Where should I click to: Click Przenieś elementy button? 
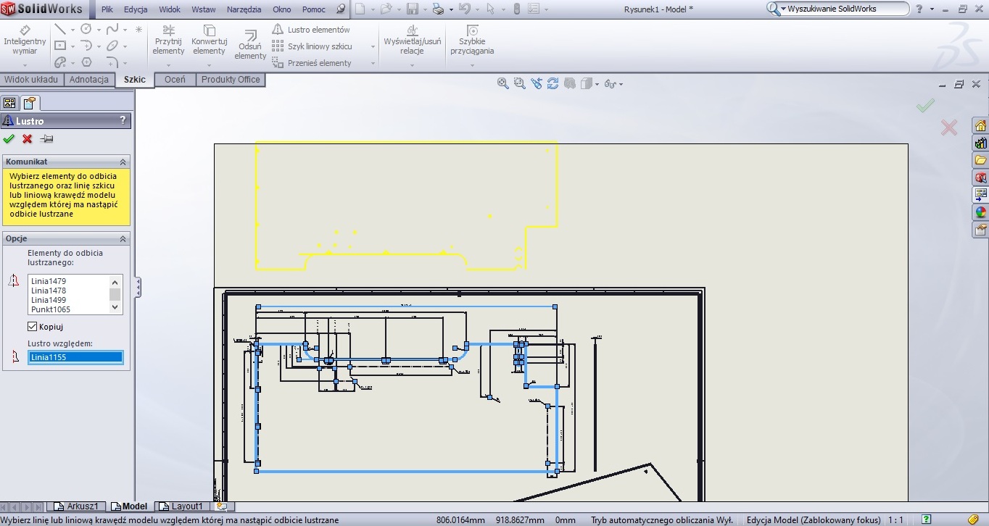click(x=312, y=63)
